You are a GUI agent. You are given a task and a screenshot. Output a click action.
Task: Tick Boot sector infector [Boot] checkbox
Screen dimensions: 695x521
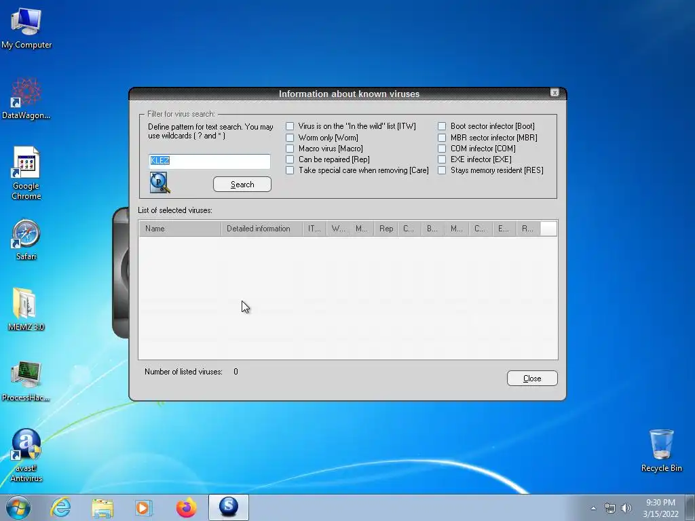point(442,126)
